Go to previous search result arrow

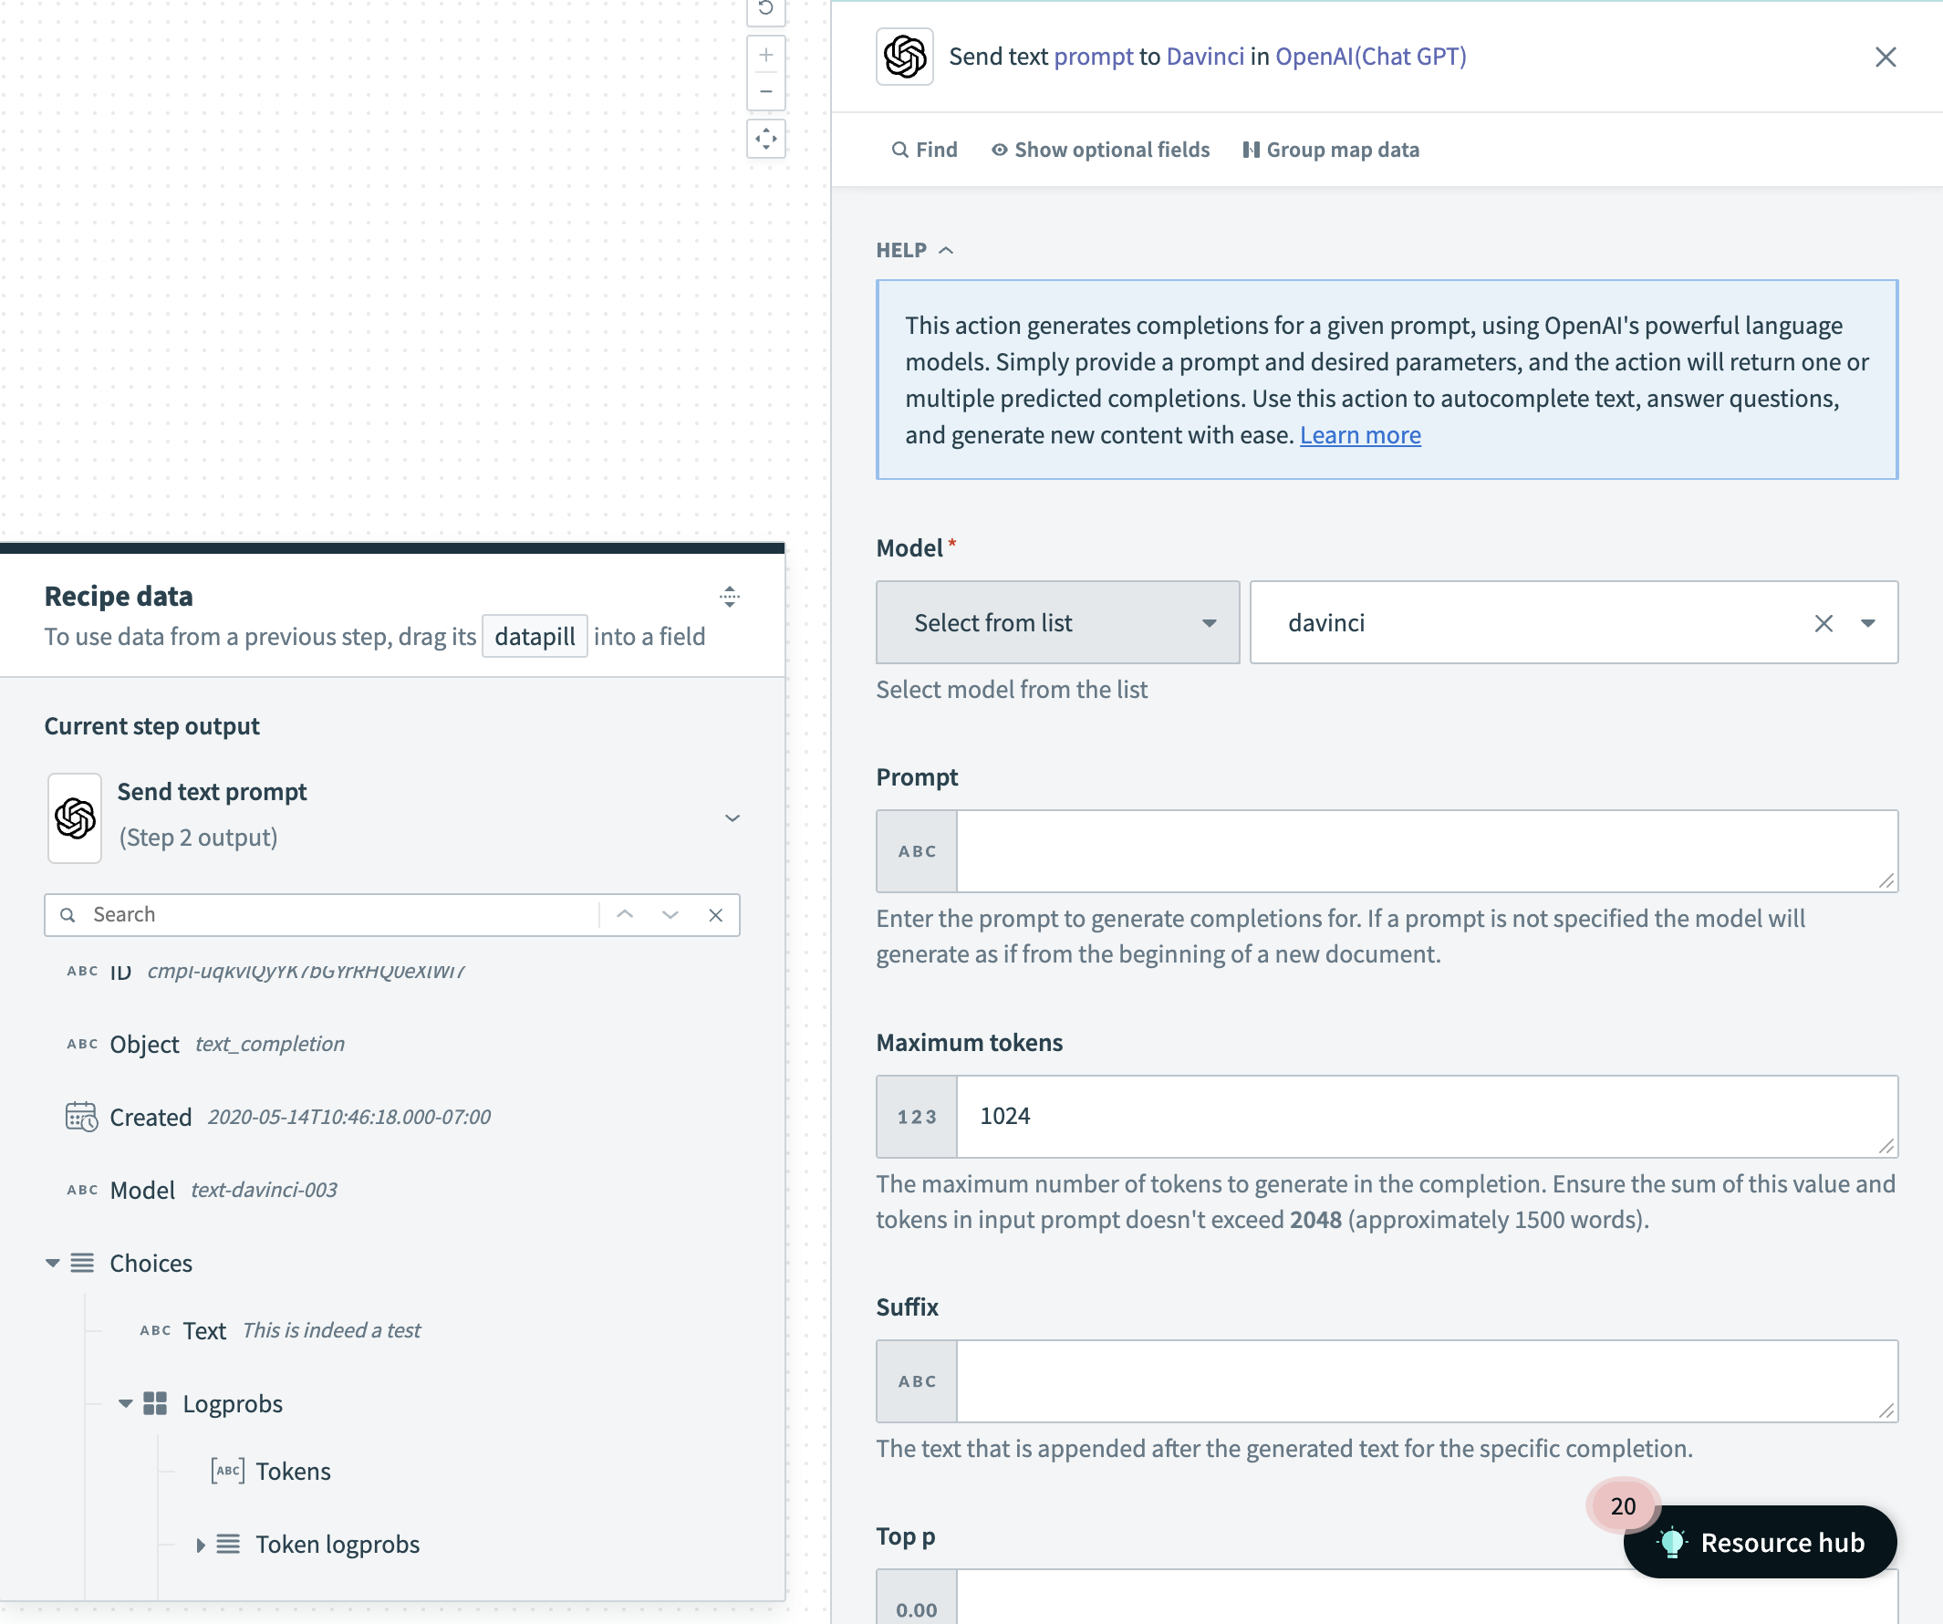625,915
